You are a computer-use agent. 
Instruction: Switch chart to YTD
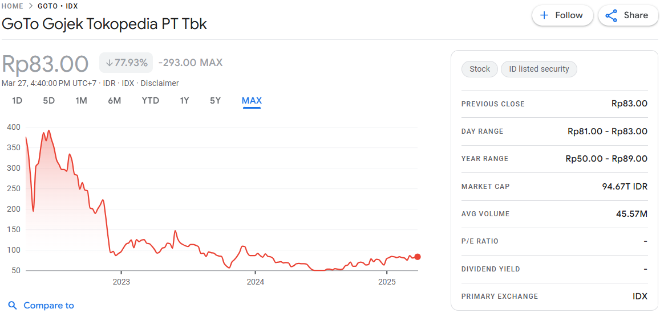tap(151, 101)
